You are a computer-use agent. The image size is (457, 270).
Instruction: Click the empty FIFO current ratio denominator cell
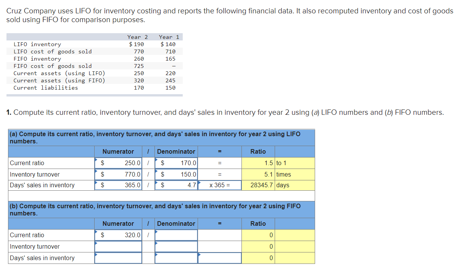click(176, 235)
